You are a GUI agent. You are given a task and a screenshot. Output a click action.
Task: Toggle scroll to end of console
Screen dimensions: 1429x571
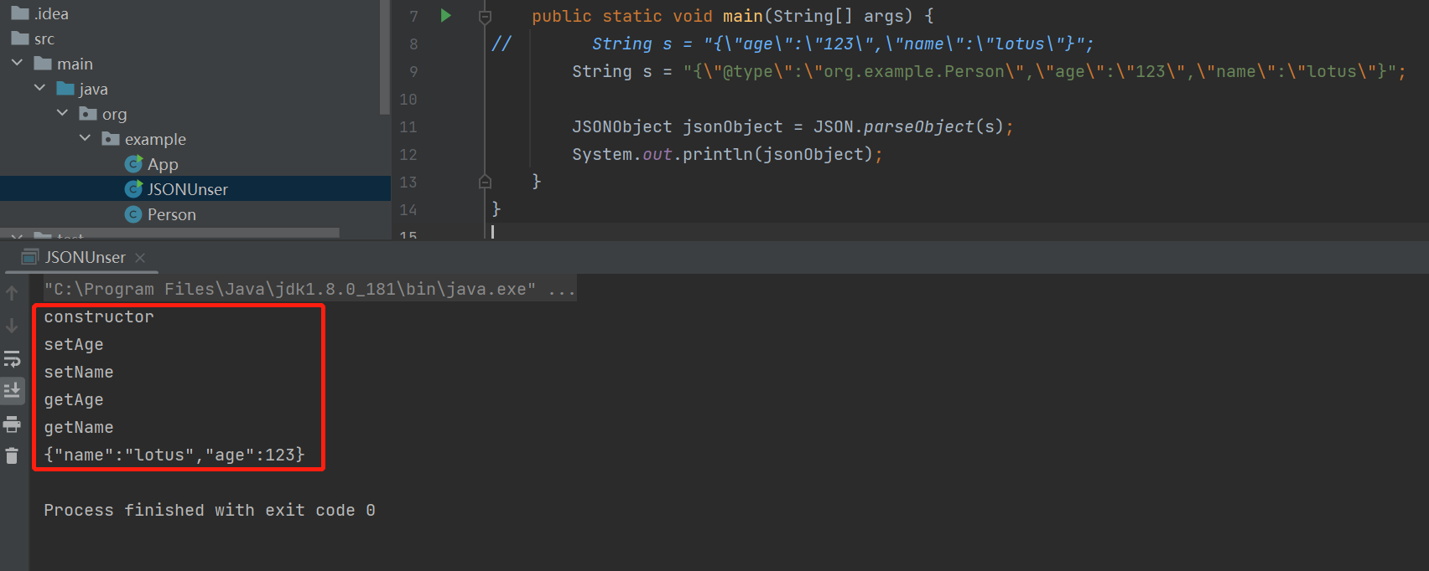point(12,391)
